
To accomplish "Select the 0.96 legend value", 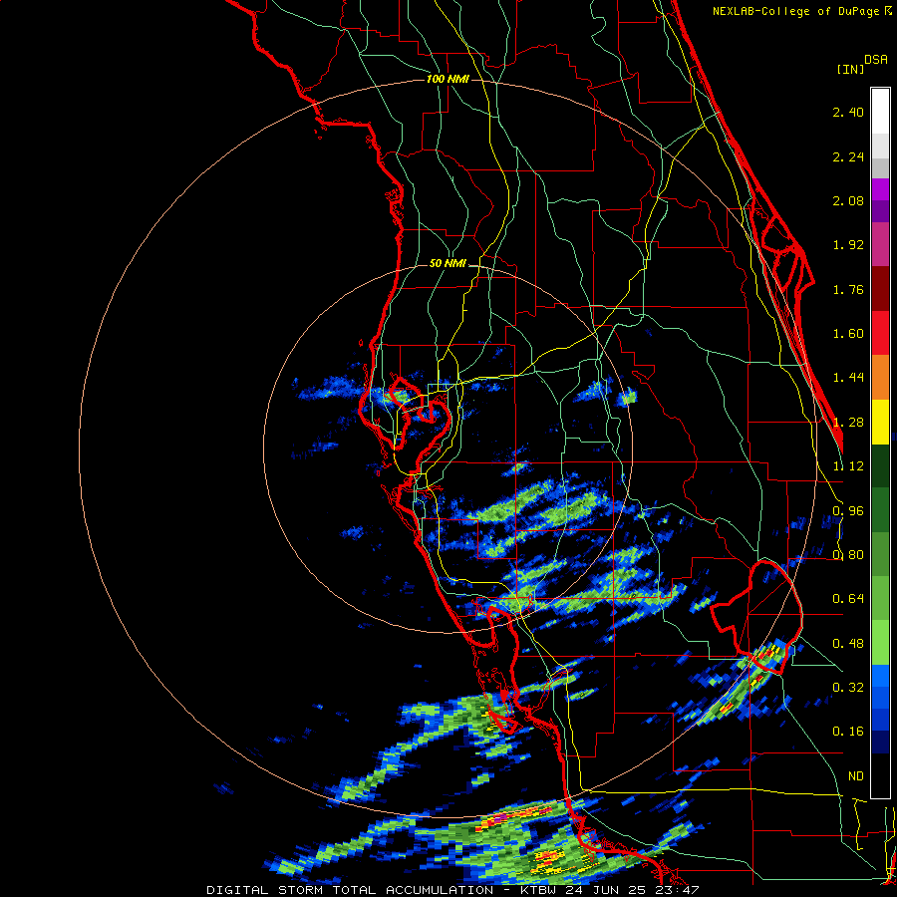I will click(x=848, y=511).
